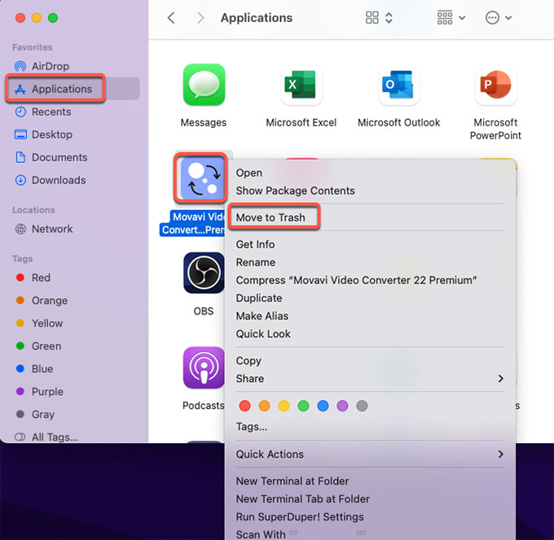This screenshot has width=554, height=540.
Task: Apply the blue tag in the context menu
Action: [323, 406]
